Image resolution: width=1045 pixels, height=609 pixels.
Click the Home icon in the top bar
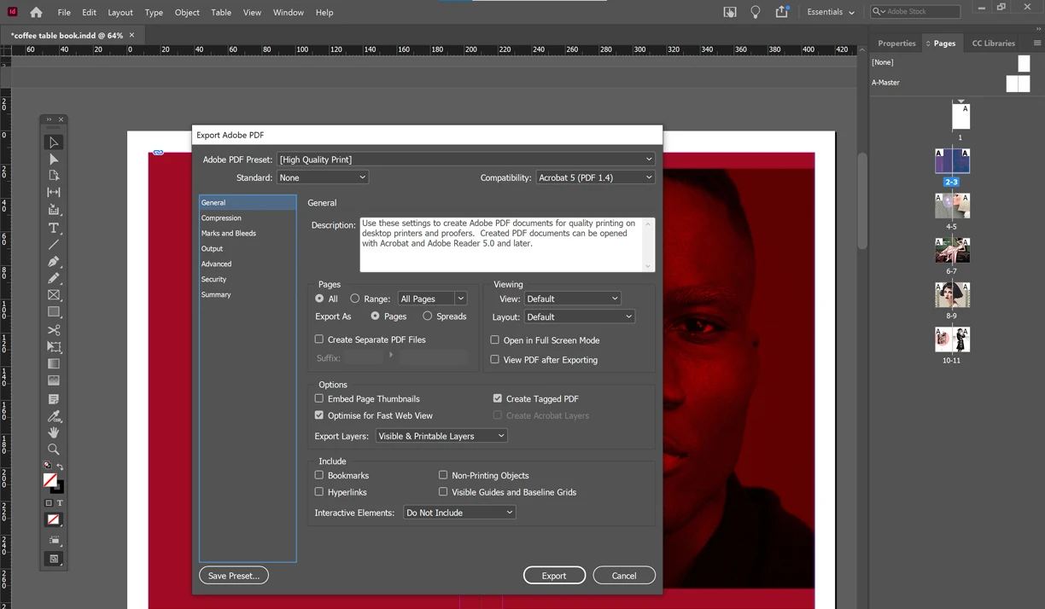pyautogui.click(x=36, y=13)
